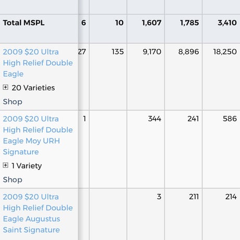
Task: Click the 8,896 population count cell
Action: pos(188,52)
